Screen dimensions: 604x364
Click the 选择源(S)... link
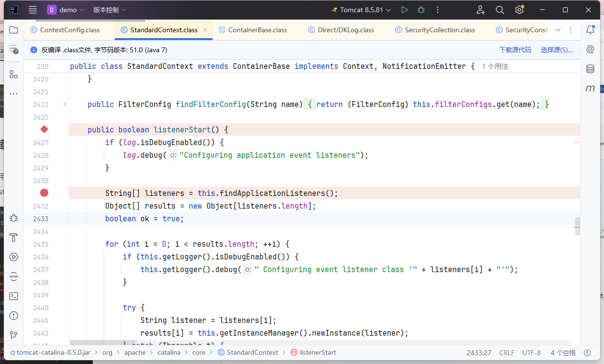[x=557, y=50]
